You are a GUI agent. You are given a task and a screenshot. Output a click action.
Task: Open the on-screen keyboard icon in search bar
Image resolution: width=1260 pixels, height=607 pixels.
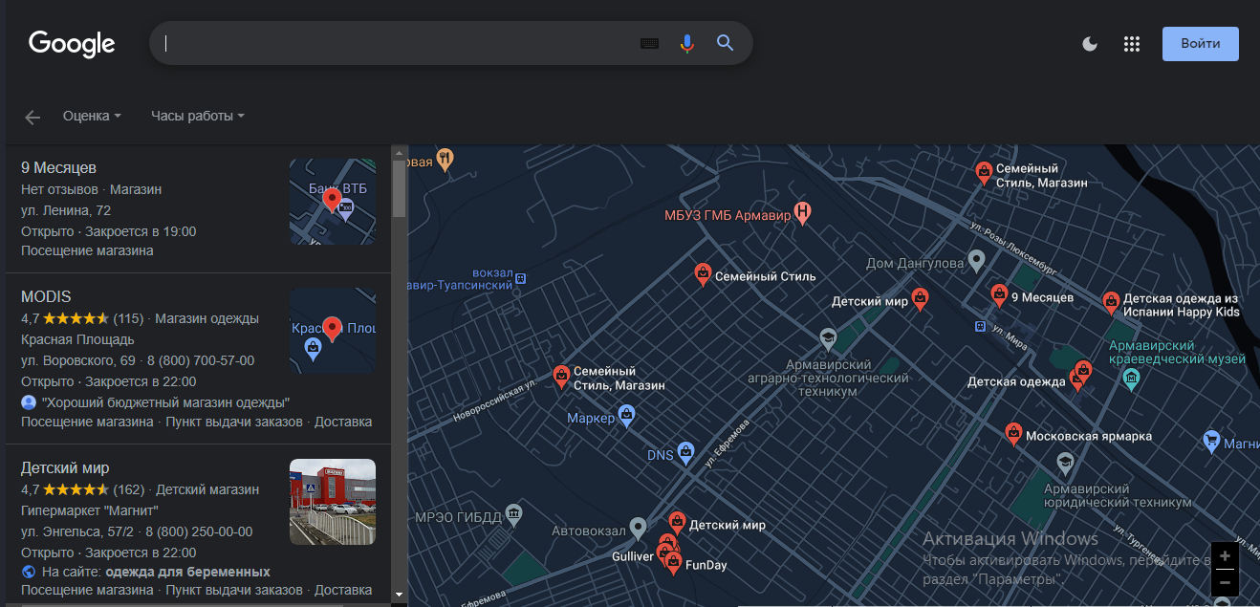click(649, 43)
